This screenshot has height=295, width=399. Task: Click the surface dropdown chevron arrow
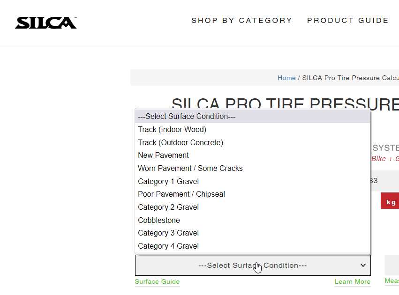(363, 265)
